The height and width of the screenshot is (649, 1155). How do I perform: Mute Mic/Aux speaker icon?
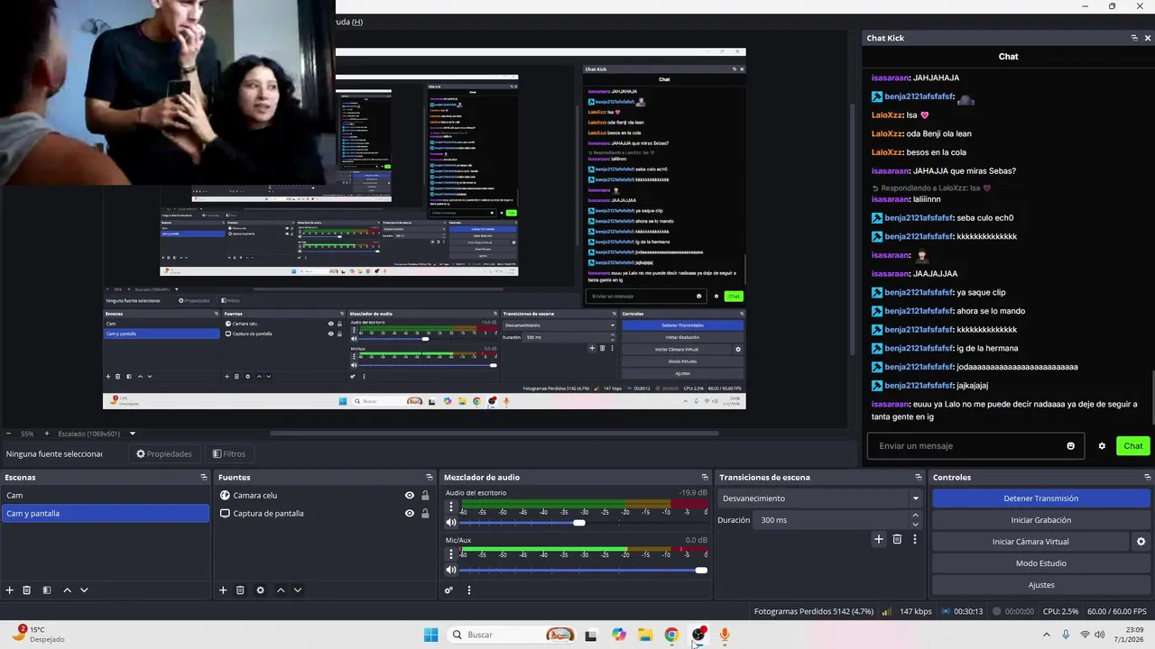click(451, 570)
